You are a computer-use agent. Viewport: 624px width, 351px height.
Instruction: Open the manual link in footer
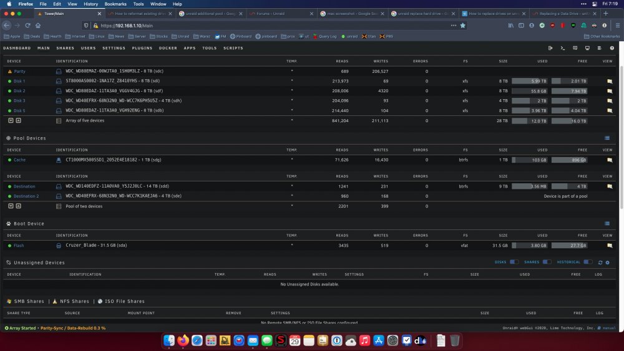609,328
